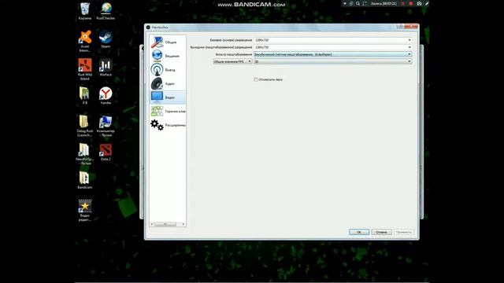This screenshot has width=504, height=283.
Task: Open the Stream settings category (globe icon)
Action: 168,56
